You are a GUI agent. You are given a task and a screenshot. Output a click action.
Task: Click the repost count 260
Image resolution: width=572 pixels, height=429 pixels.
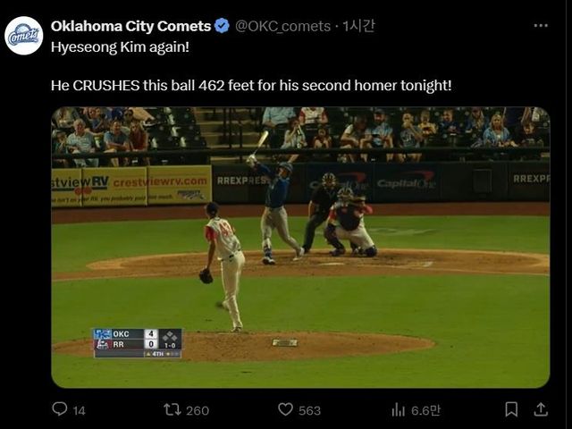(x=197, y=410)
